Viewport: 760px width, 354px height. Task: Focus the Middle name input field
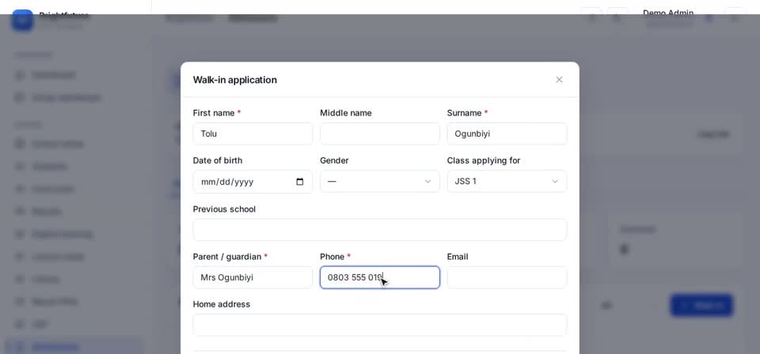(379, 134)
